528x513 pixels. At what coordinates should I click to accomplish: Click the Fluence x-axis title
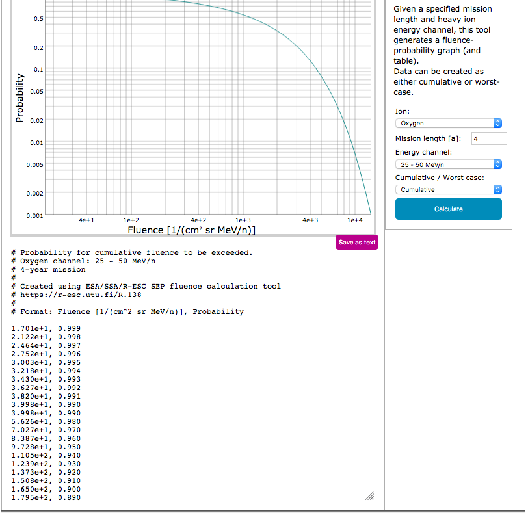pyautogui.click(x=191, y=230)
